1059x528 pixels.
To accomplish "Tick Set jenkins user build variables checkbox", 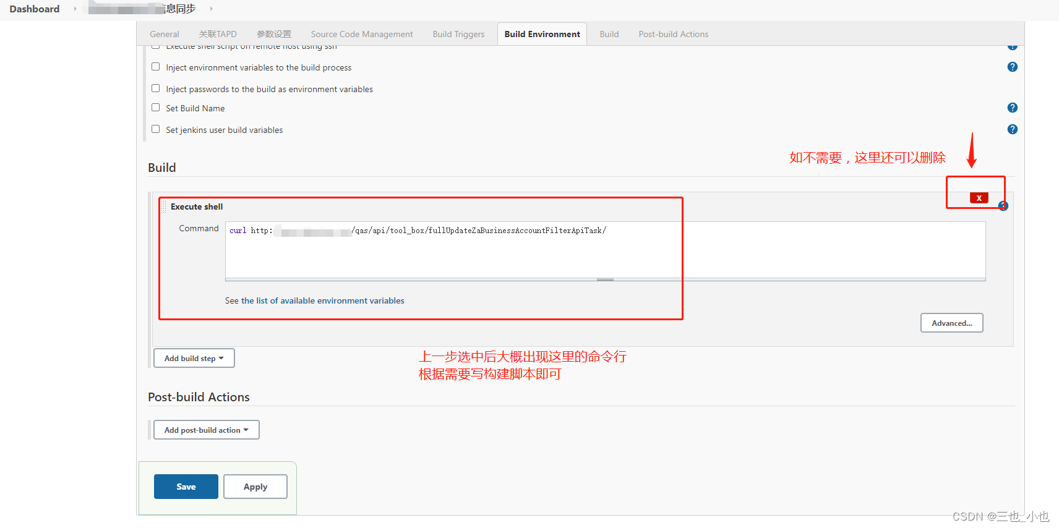I will (x=156, y=129).
